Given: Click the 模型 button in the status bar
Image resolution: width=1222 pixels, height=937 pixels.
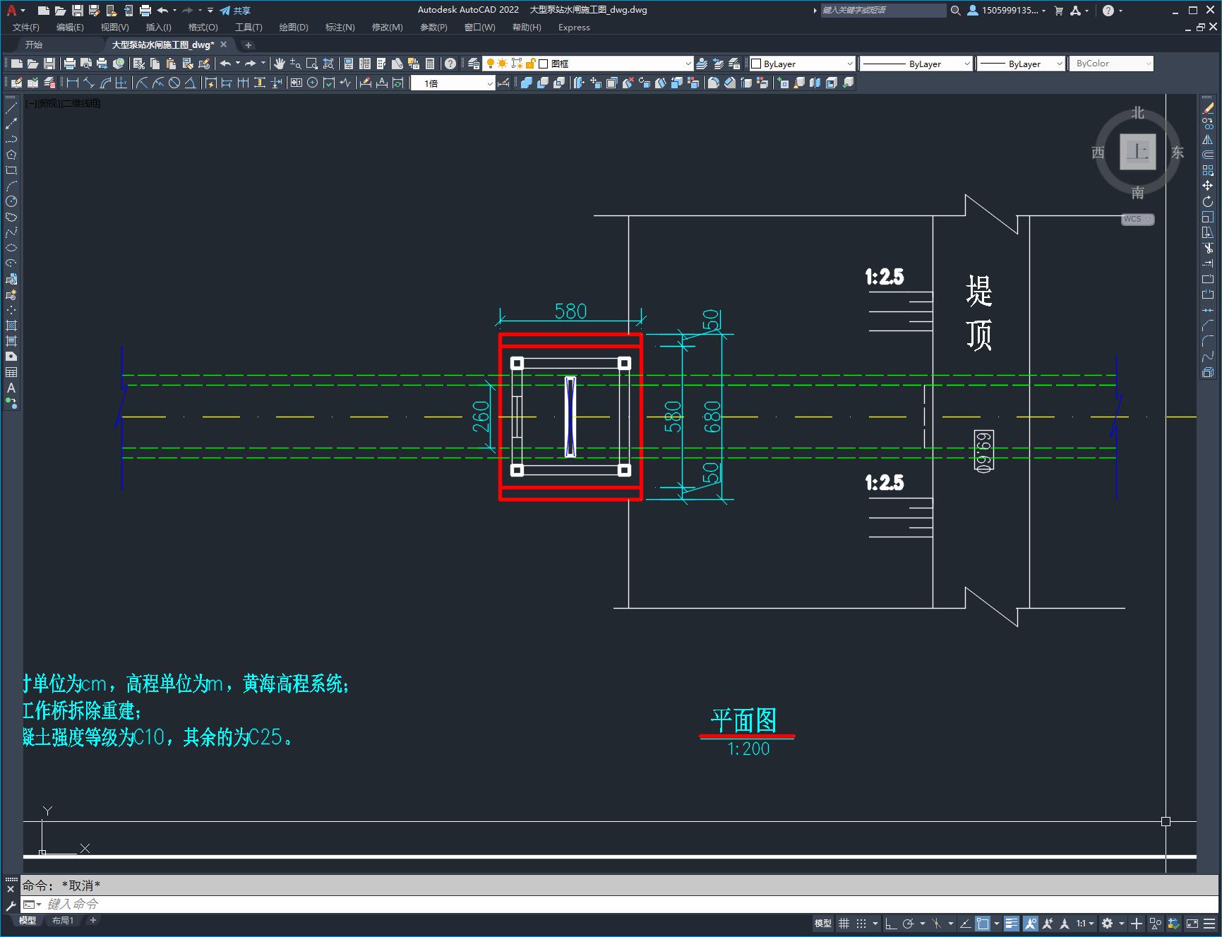Looking at the screenshot, I should (823, 923).
